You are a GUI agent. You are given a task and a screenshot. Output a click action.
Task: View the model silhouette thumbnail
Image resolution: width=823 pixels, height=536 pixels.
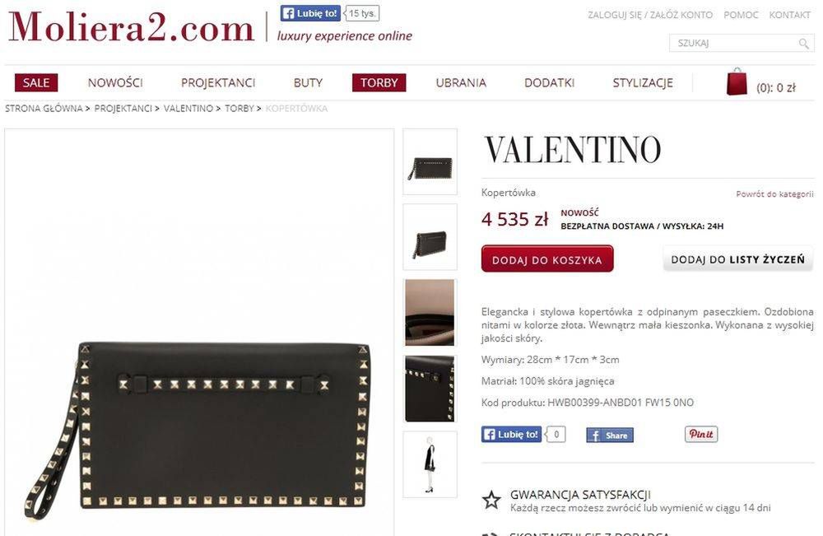(430, 464)
